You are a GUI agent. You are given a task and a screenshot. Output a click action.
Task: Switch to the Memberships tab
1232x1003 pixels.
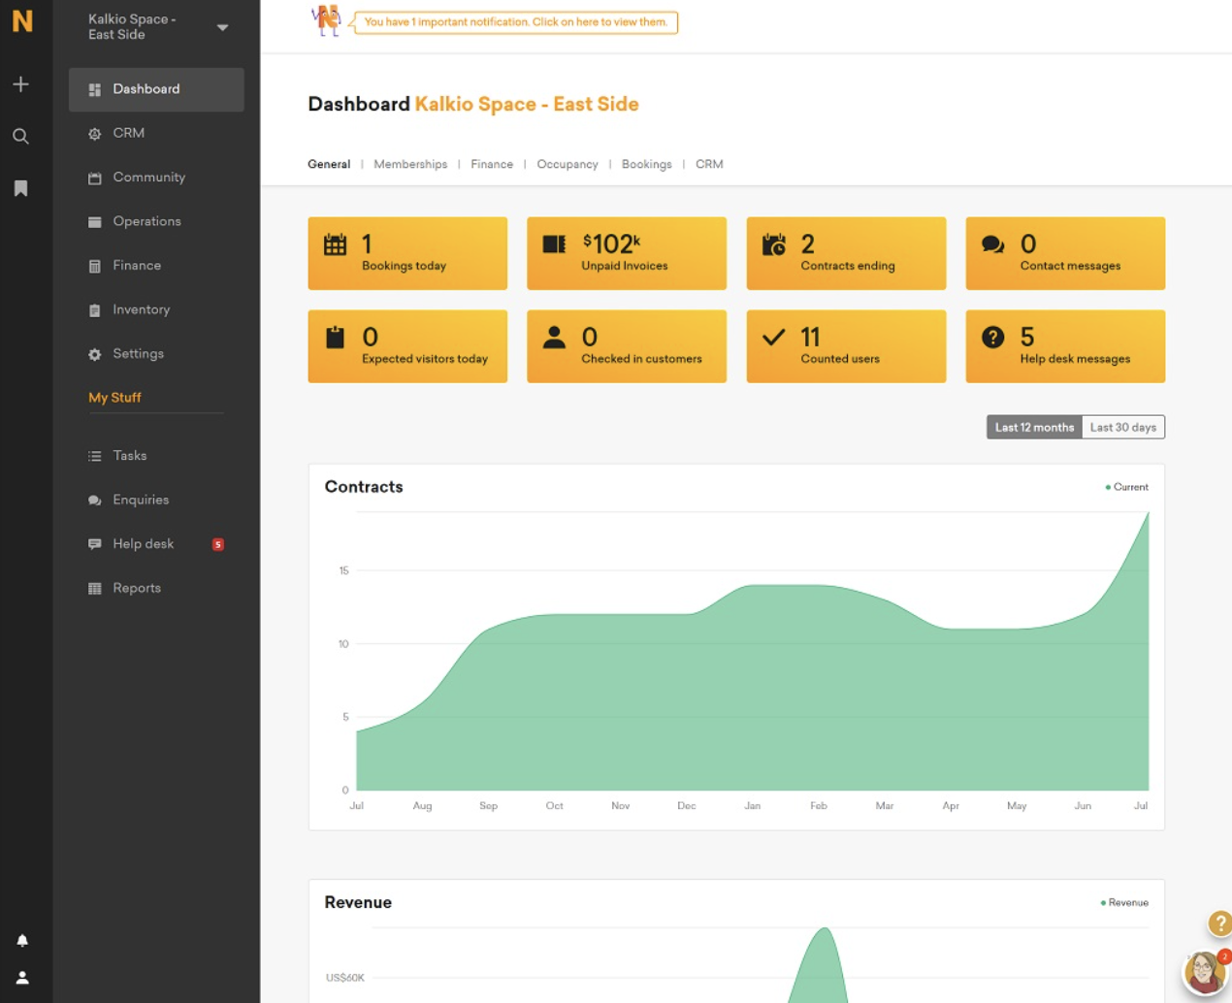coord(410,164)
